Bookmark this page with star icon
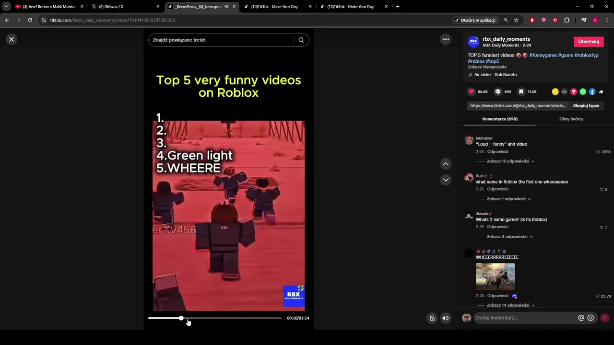Viewport: 614px width, 345px height. [516, 20]
